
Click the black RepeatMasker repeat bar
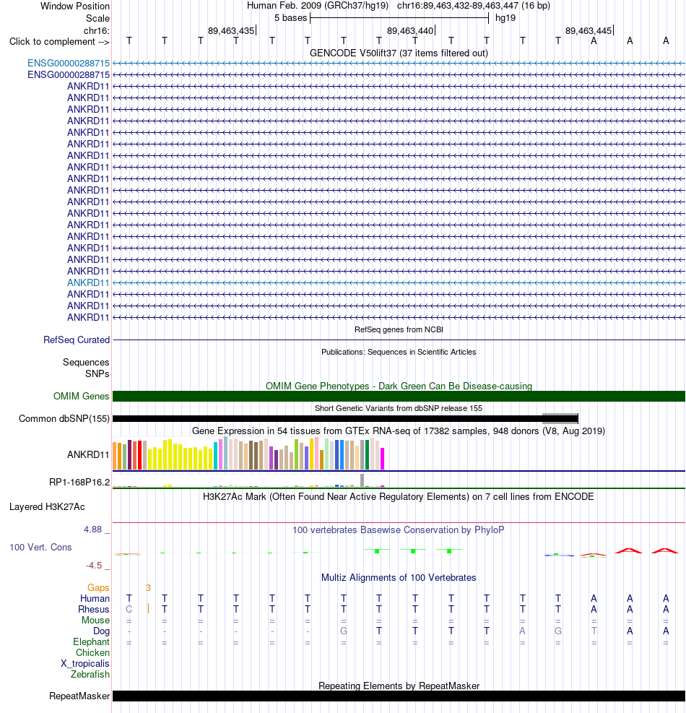pos(399,696)
